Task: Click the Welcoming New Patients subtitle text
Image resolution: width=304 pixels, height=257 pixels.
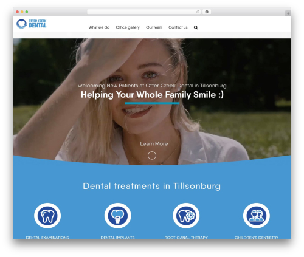Action: coord(152,86)
